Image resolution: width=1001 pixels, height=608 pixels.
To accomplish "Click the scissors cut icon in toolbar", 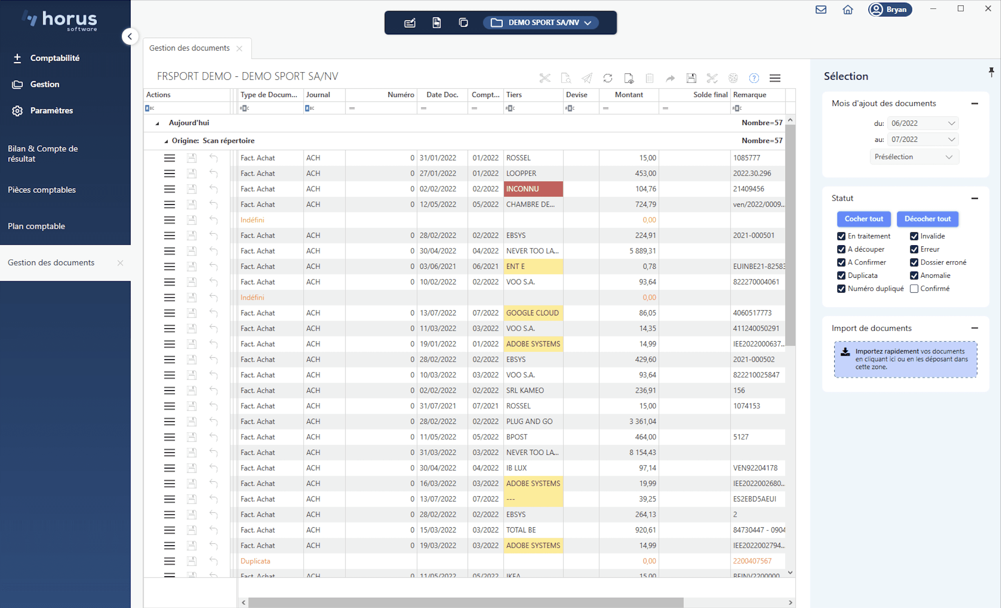I will [545, 78].
